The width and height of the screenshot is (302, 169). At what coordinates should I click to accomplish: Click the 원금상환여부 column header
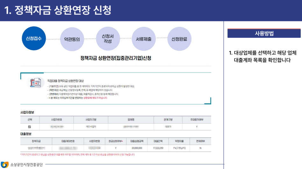tap(116, 141)
